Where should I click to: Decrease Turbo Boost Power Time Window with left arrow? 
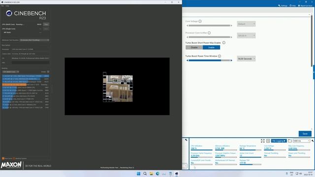(x=187, y=60)
